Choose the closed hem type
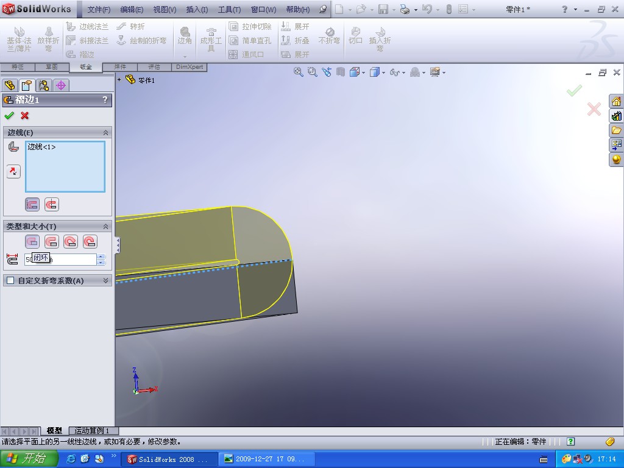This screenshot has height=468, width=624. click(x=32, y=241)
